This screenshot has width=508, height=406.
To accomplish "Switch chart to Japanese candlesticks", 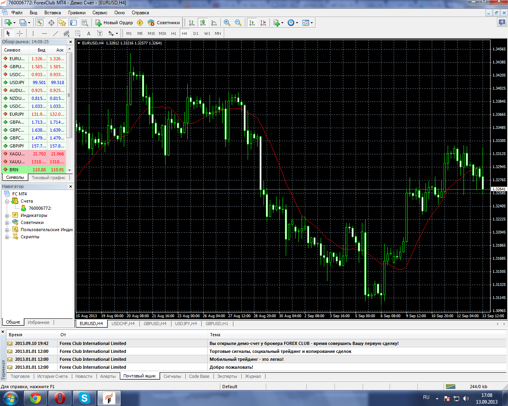I will (x=203, y=23).
